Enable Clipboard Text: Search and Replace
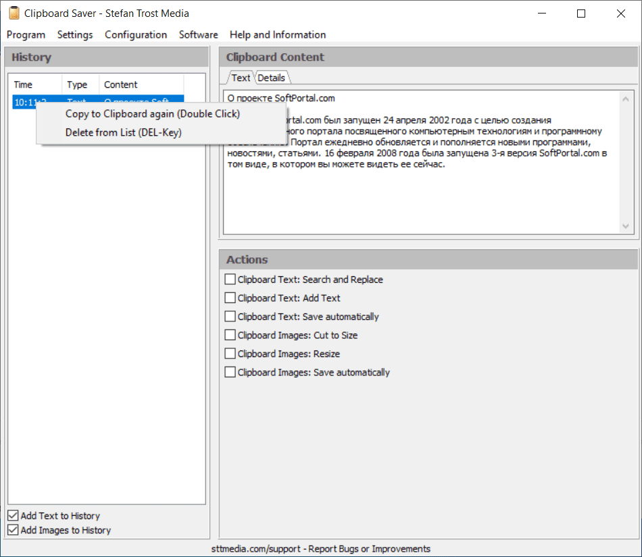The image size is (642, 557). pos(304,280)
